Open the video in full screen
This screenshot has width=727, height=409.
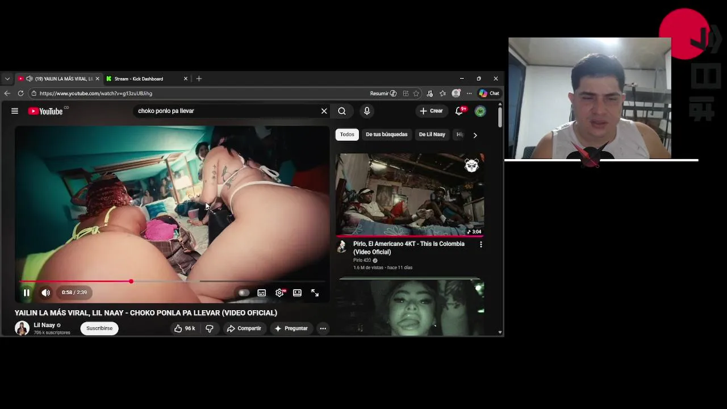pos(315,293)
